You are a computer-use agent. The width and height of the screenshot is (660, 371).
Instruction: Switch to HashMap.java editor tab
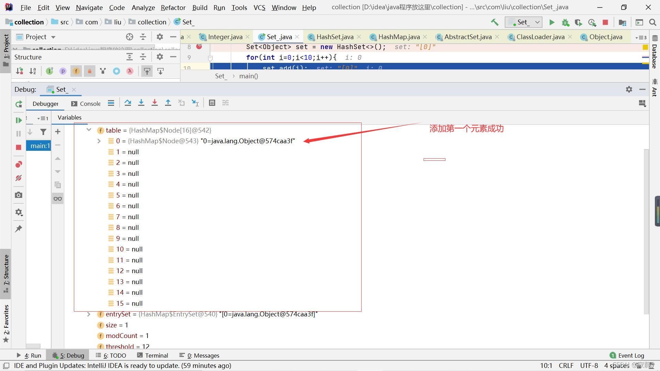click(399, 37)
